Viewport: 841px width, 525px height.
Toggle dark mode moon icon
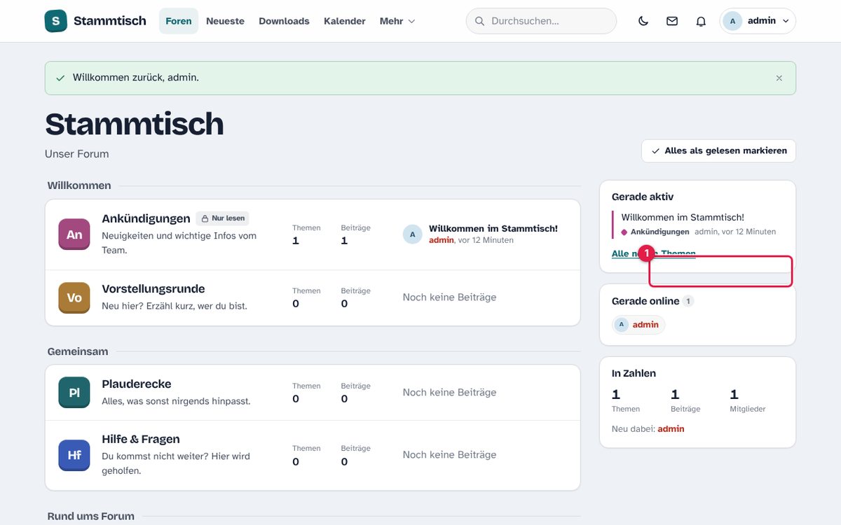[x=643, y=21]
